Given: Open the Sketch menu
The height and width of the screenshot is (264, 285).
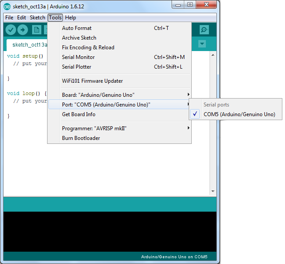Looking at the screenshot, I should click(37, 18).
